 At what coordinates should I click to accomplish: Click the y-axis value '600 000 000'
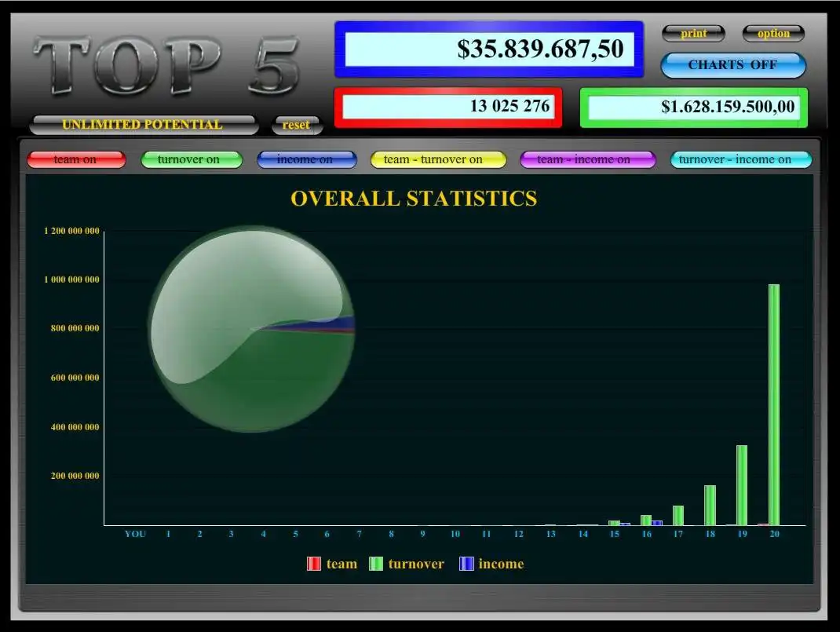(x=75, y=378)
